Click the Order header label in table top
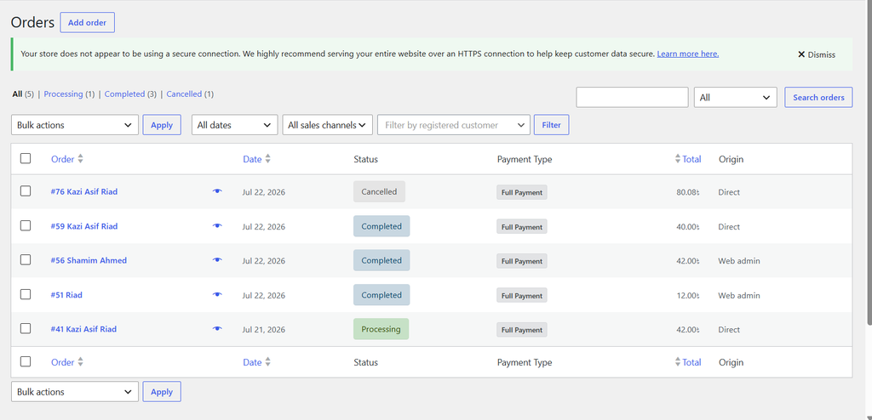Image resolution: width=872 pixels, height=420 pixels. [62, 159]
